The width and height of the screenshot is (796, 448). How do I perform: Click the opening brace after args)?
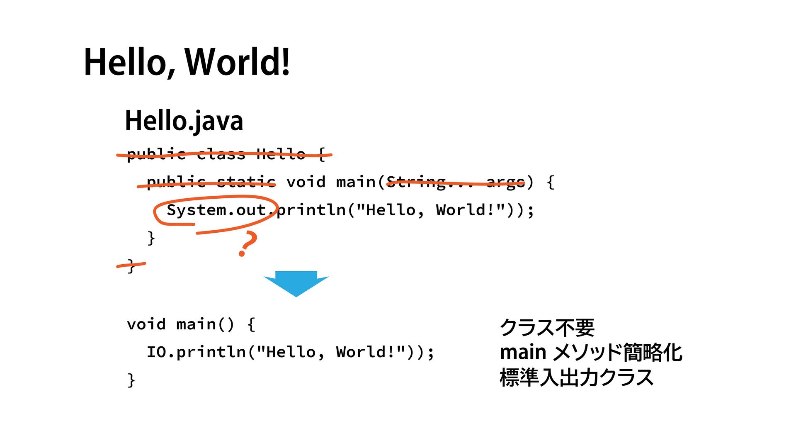coord(550,182)
